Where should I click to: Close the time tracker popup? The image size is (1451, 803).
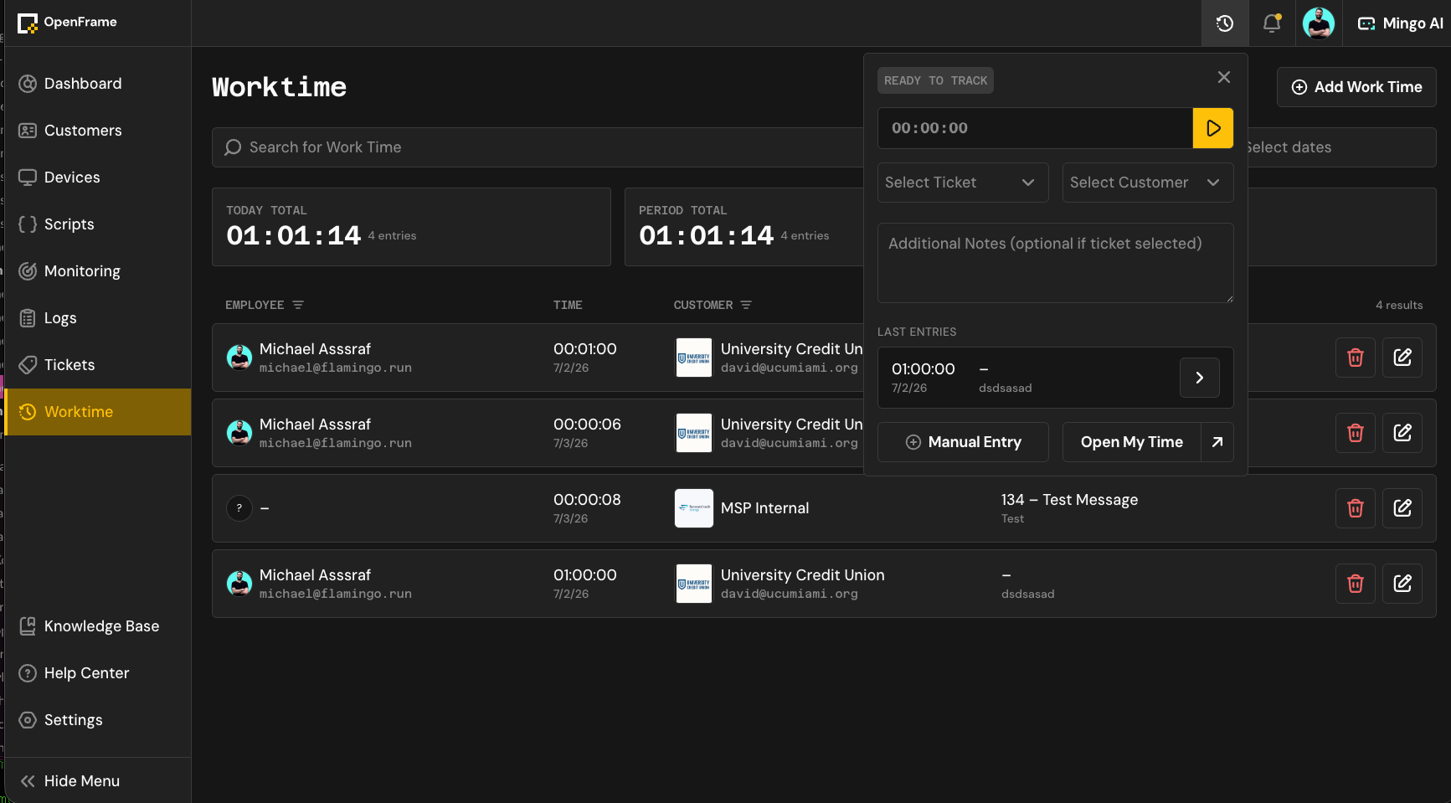pyautogui.click(x=1224, y=77)
